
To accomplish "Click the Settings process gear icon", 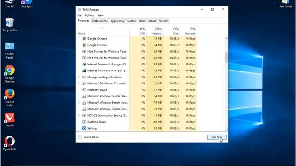I will click(84, 128).
